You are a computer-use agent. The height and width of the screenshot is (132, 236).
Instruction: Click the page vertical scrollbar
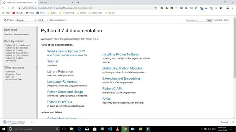pyautogui.click(x=235, y=48)
